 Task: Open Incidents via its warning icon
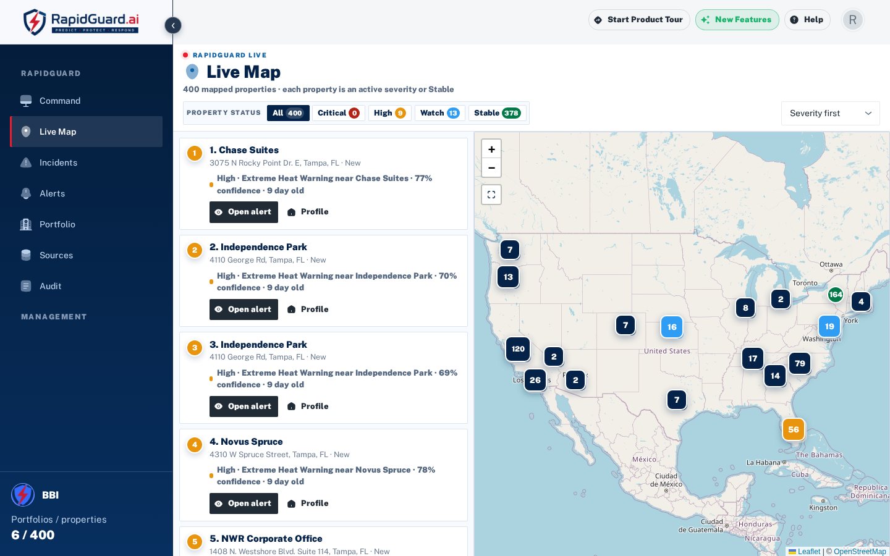[x=26, y=162]
